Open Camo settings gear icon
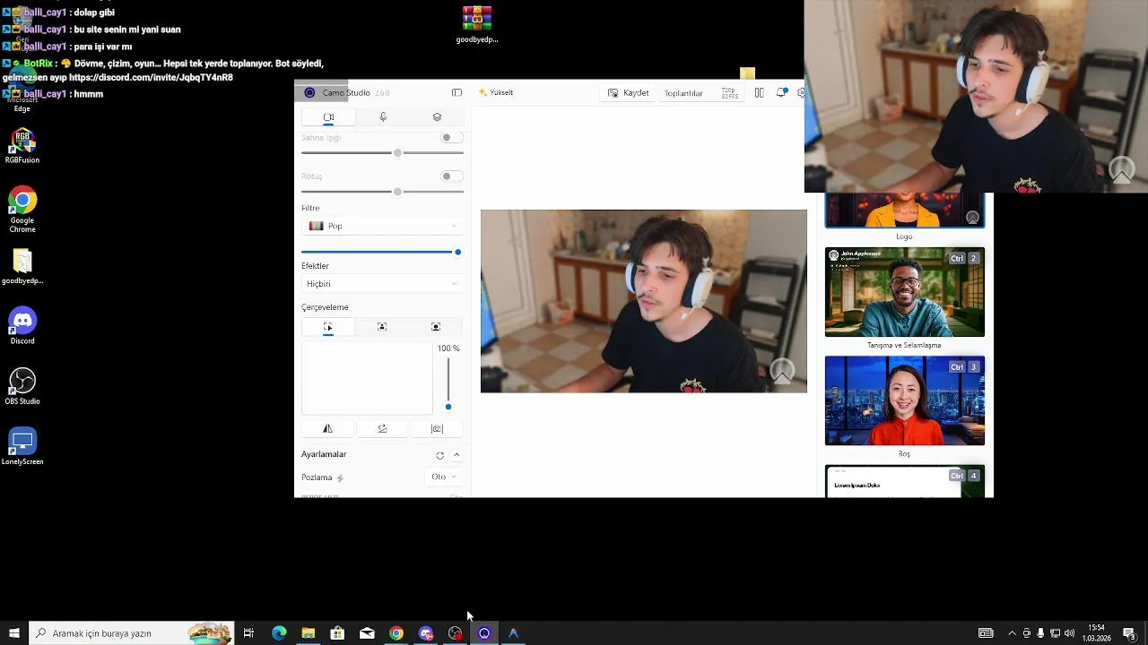Image resolution: width=1148 pixels, height=645 pixels. point(801,92)
